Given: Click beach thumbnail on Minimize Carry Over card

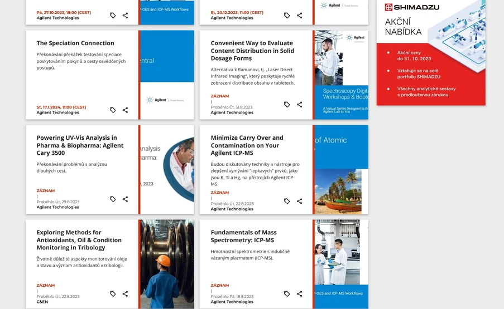Looking at the screenshot, I should click(x=342, y=169).
